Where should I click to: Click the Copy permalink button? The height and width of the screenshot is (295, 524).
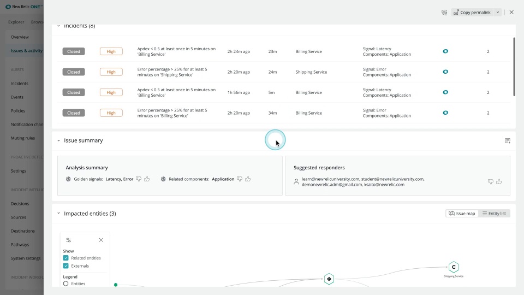click(x=472, y=13)
